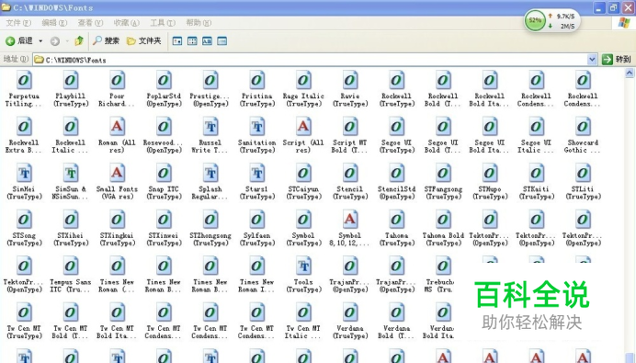Select the Tahoma Bold font icon
This screenshot has height=363, width=636.
tap(443, 220)
